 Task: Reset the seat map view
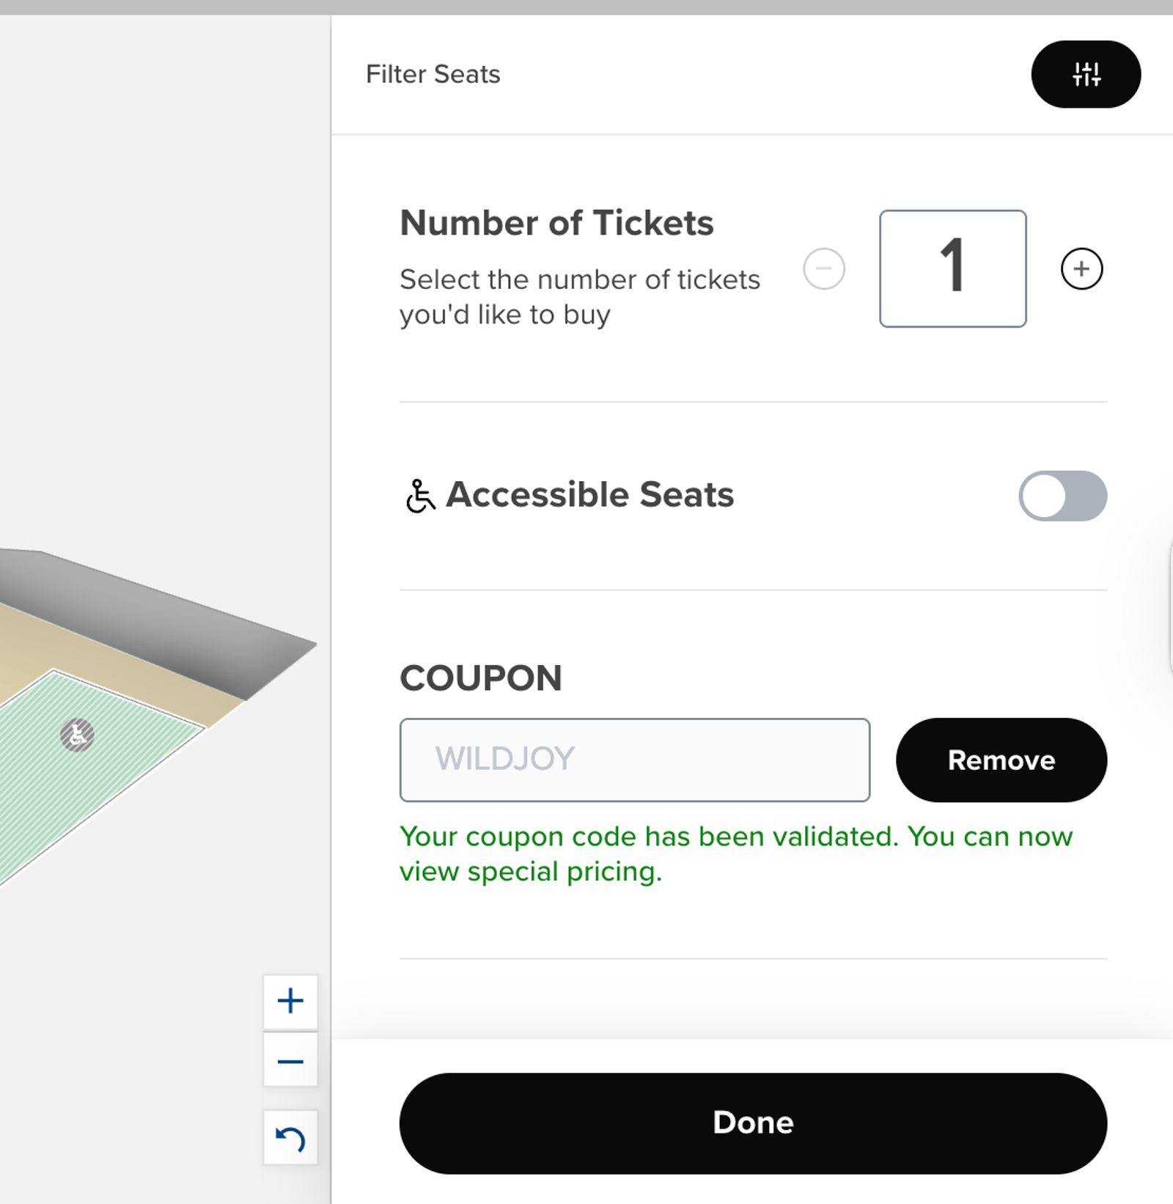[290, 1138]
